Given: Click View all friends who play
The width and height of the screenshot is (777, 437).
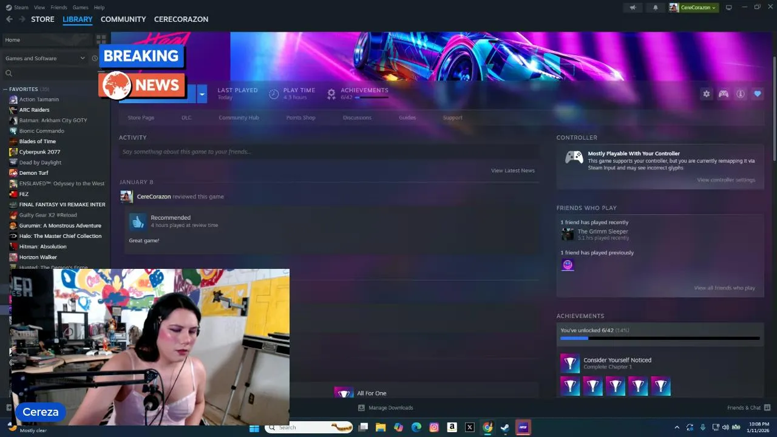Looking at the screenshot, I should point(725,288).
